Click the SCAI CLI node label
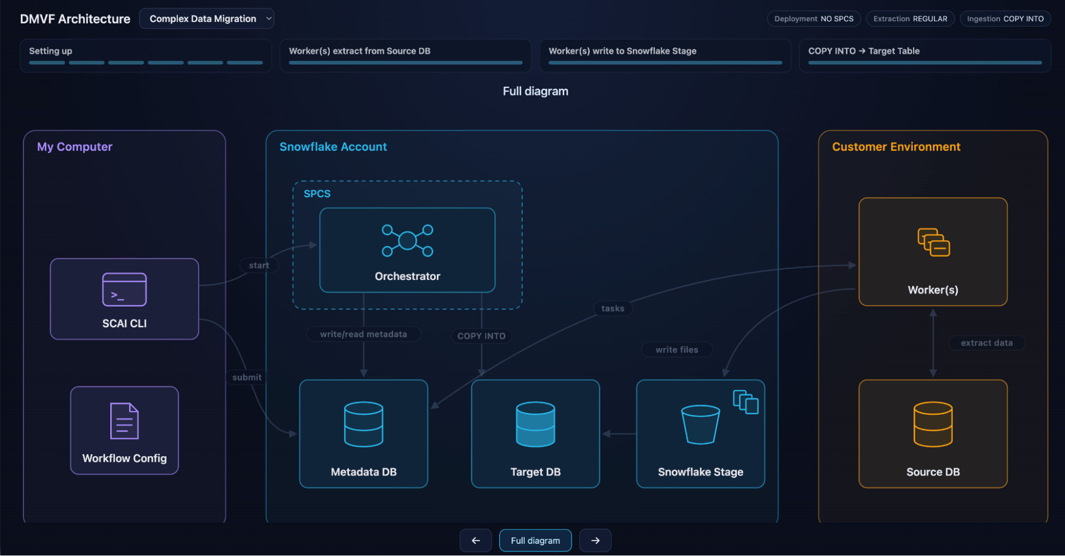The height and width of the screenshot is (556, 1065). (x=124, y=324)
